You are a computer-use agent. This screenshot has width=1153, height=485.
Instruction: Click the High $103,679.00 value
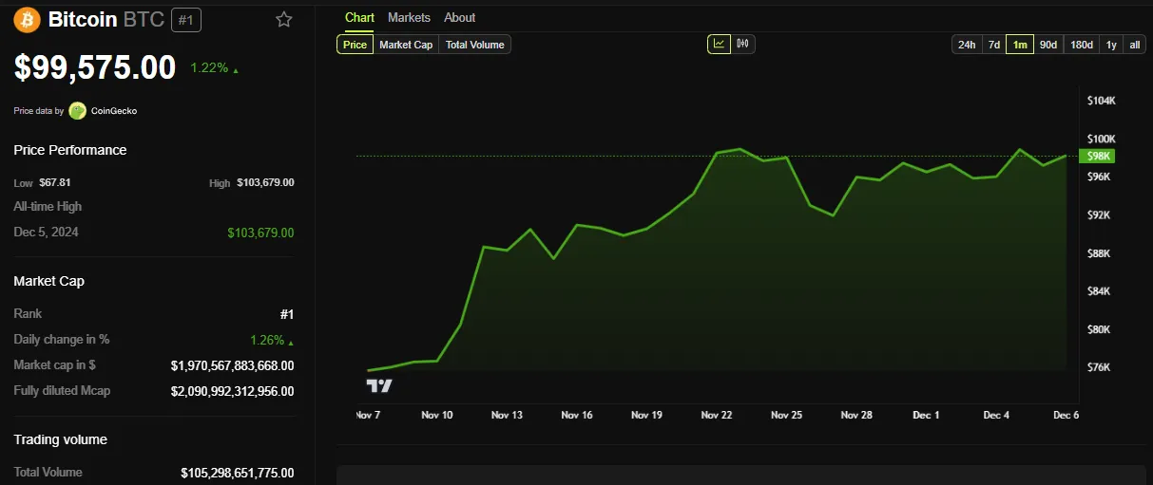click(265, 182)
